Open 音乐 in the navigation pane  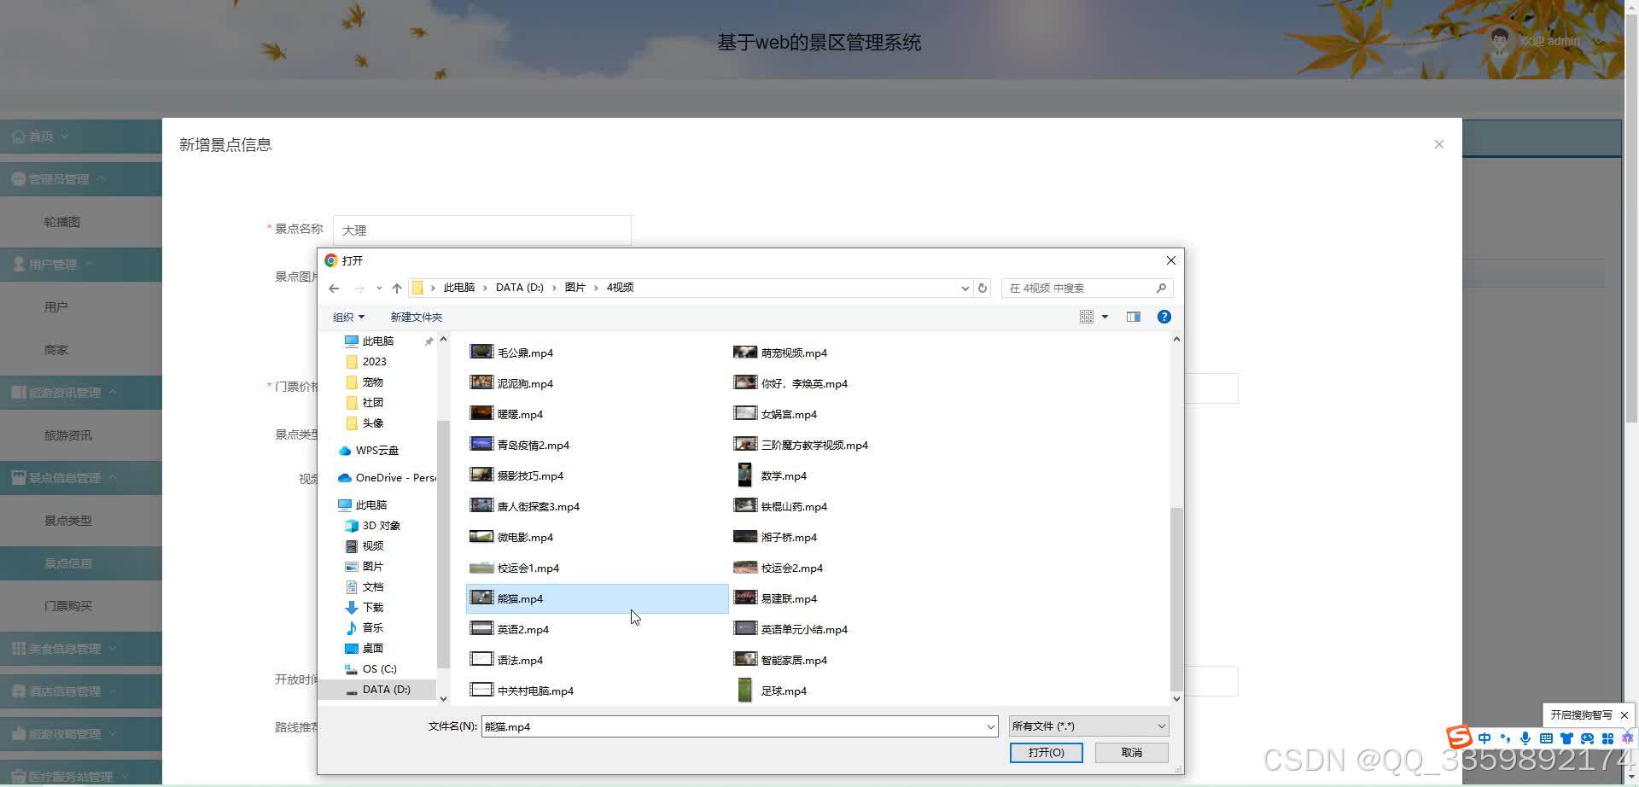pyautogui.click(x=365, y=627)
